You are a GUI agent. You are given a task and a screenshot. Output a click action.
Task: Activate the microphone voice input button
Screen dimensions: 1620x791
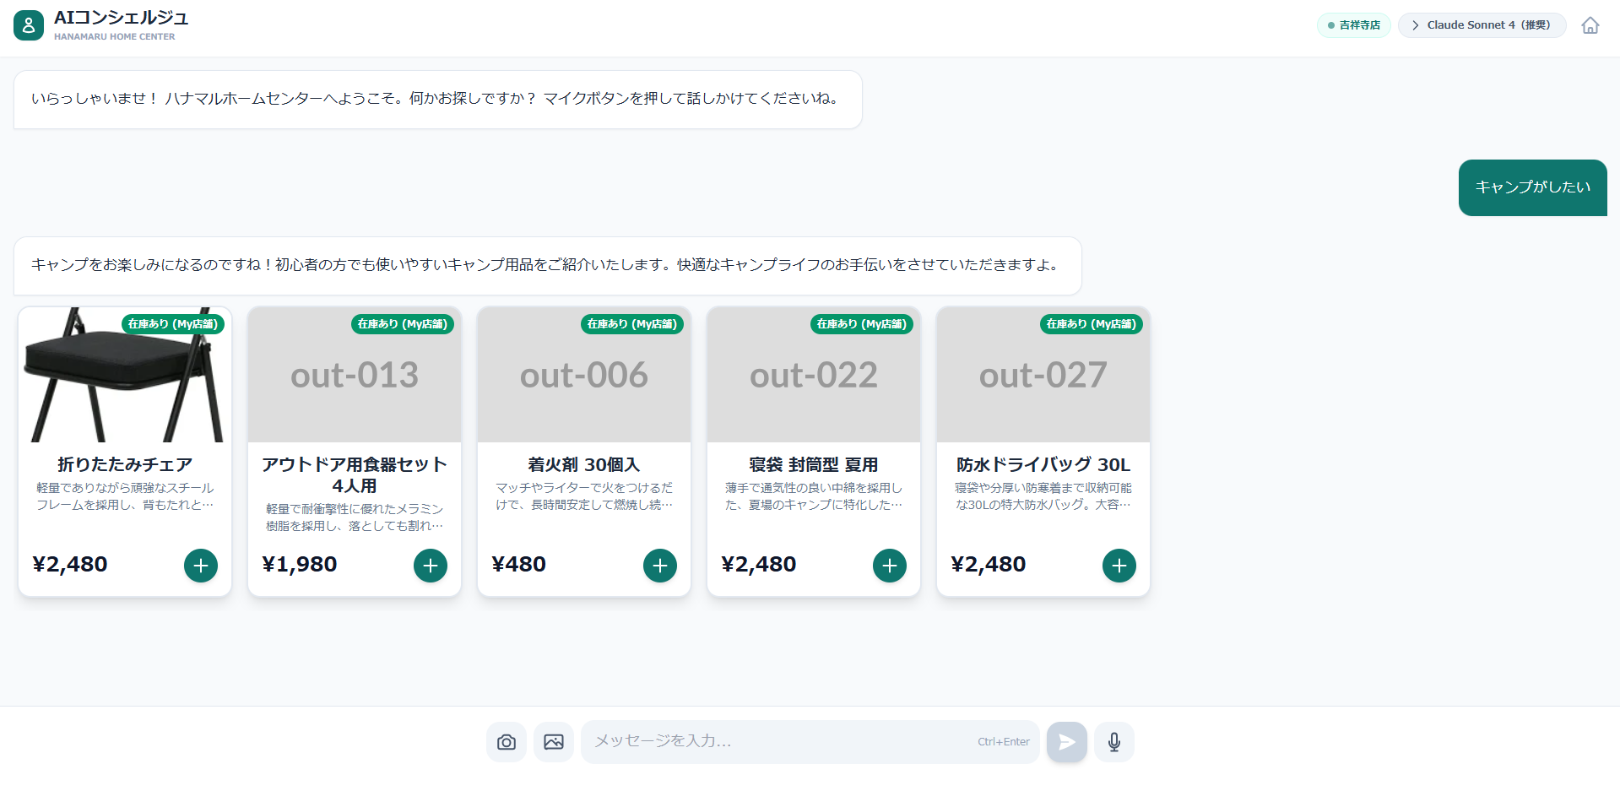tap(1114, 742)
